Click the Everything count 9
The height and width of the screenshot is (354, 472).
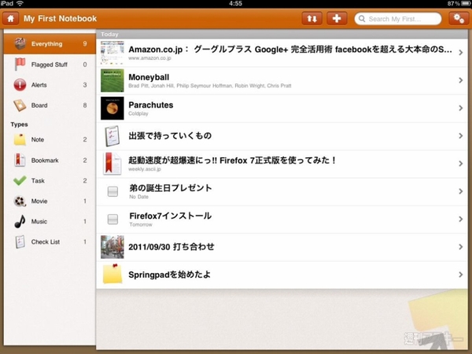[85, 44]
